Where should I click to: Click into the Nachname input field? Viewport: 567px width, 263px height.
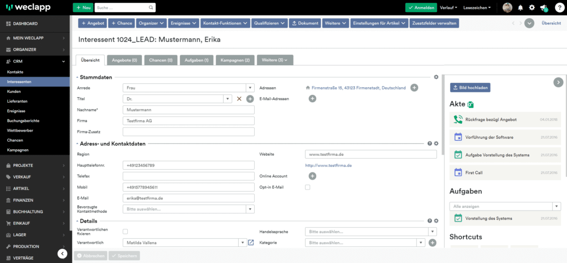click(x=188, y=110)
